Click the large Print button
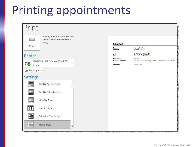Screen dimensions: 196x147 [32, 42]
